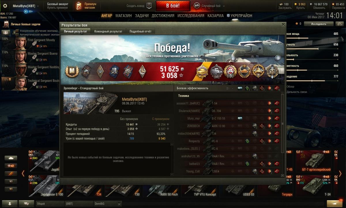346x208 pixels.
Task: Enable Ускоренное обучение экипажа checkbox
Action: pyautogui.click(x=17, y=31)
